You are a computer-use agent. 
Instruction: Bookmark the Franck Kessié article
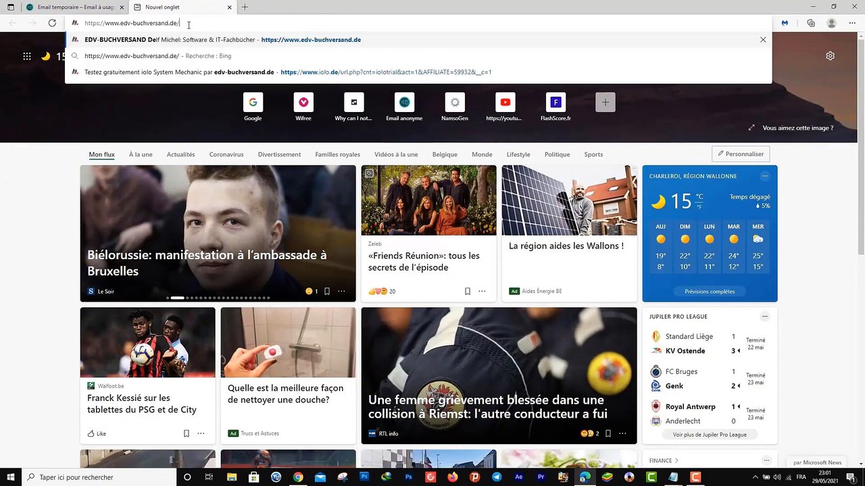(187, 433)
